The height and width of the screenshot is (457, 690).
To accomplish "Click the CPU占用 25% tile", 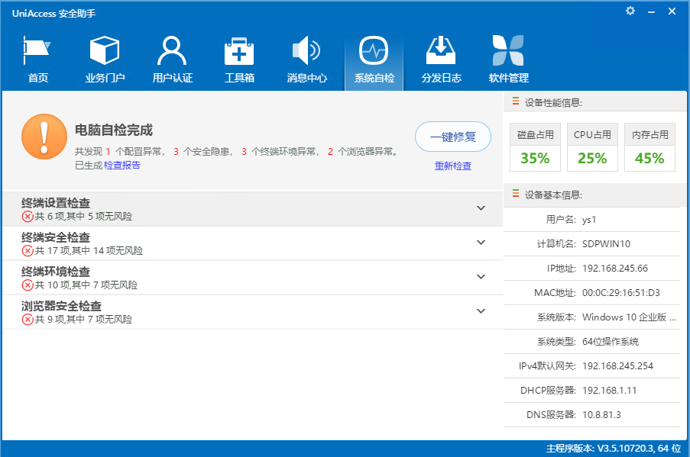I will 592,147.
